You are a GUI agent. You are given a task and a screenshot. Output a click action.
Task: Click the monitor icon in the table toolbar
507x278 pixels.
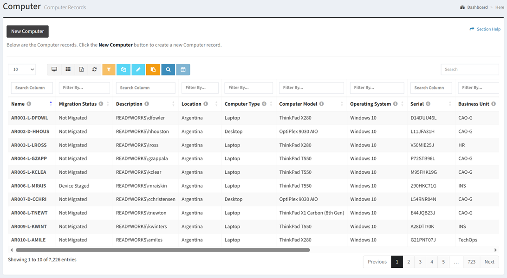tap(54, 69)
